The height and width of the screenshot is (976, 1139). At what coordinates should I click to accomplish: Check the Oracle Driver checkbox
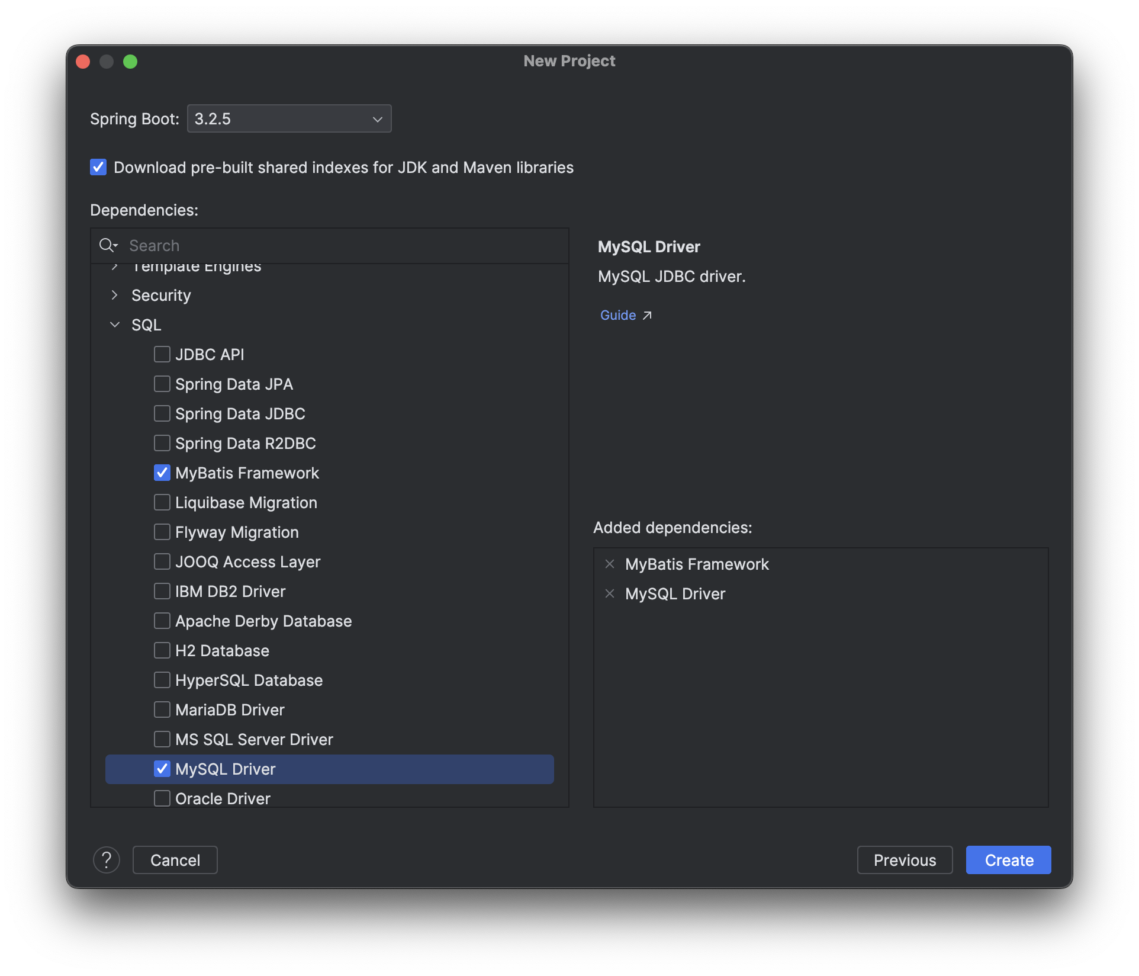[x=162, y=798]
